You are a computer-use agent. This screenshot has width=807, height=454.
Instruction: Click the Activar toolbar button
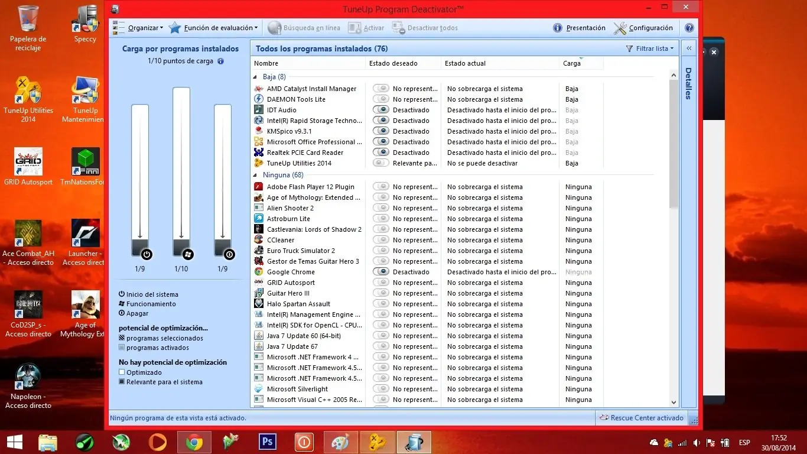[x=366, y=28]
